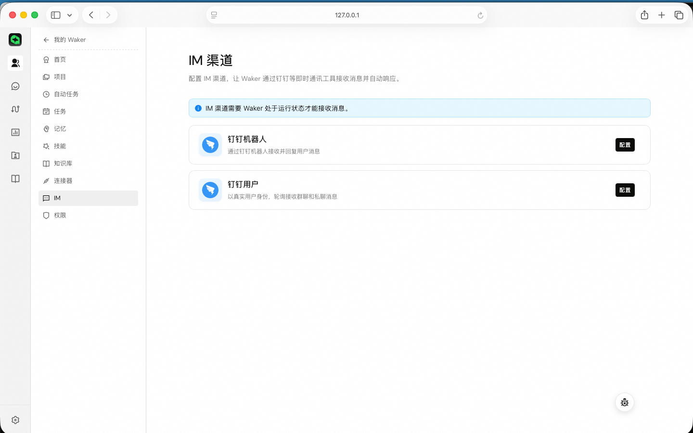Click Safari forward navigation button
Screen dimensions: 693x433
tap(108, 15)
